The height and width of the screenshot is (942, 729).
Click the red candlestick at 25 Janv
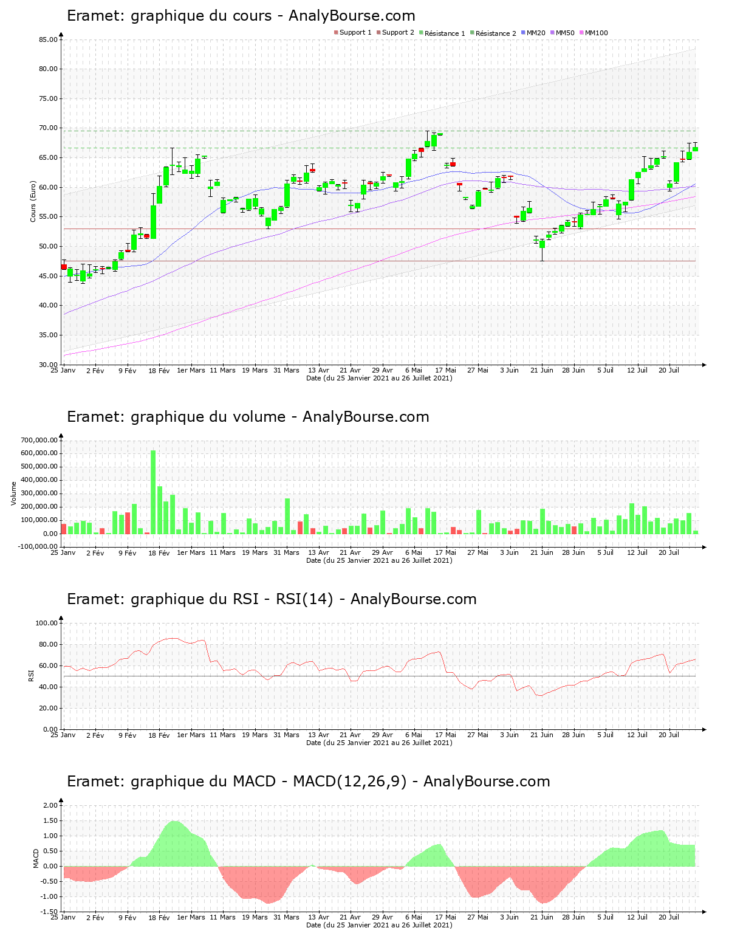64,267
